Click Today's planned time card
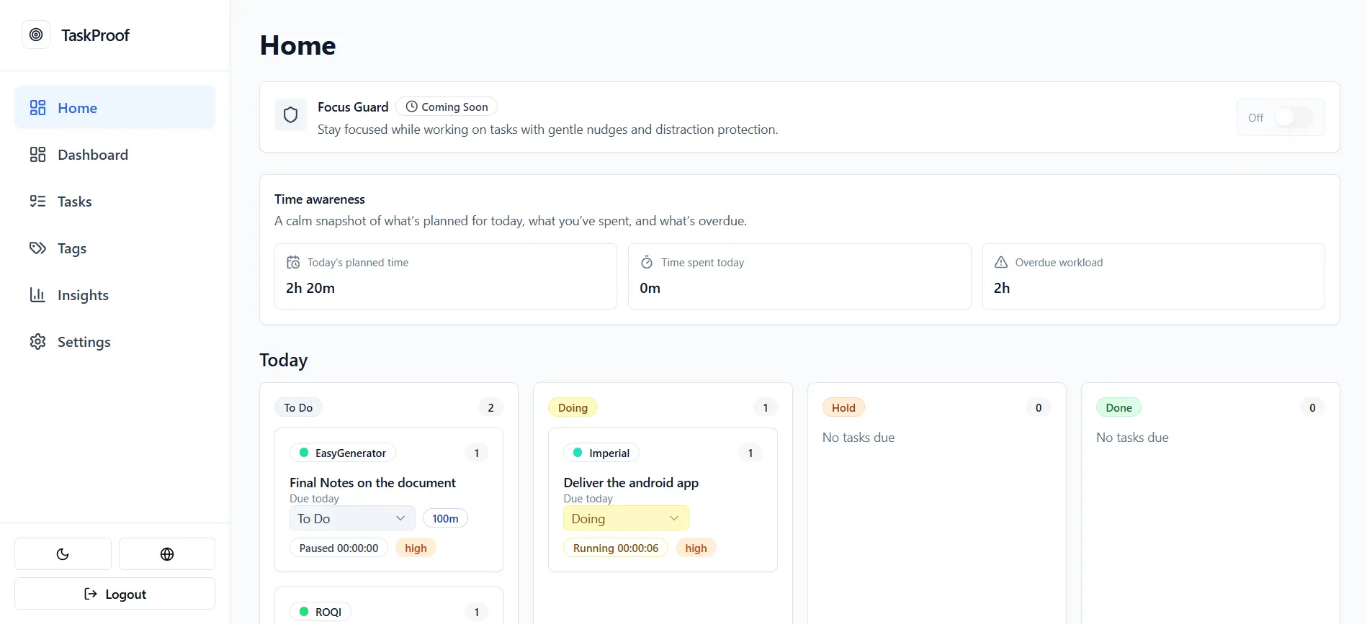 click(x=446, y=276)
